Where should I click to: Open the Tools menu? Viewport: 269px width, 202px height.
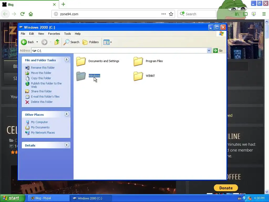(68, 34)
